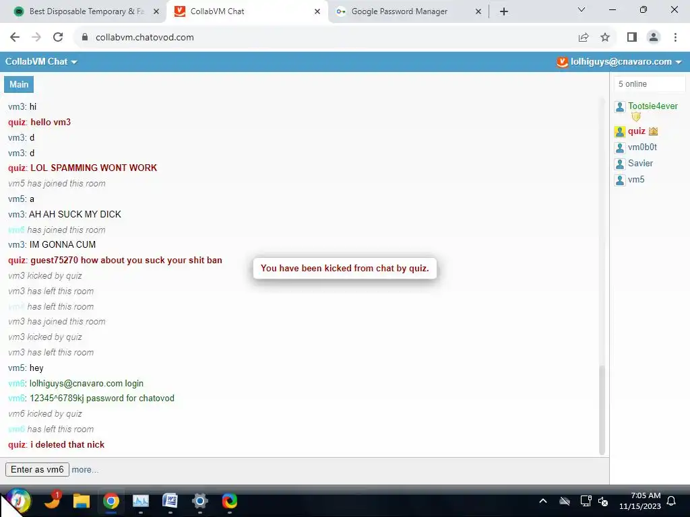This screenshot has width=690, height=517.
Task: Switch to Google Password Manager tab
Action: click(x=408, y=11)
